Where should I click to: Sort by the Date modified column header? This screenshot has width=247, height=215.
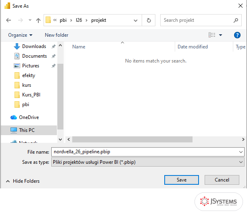coord(193,47)
